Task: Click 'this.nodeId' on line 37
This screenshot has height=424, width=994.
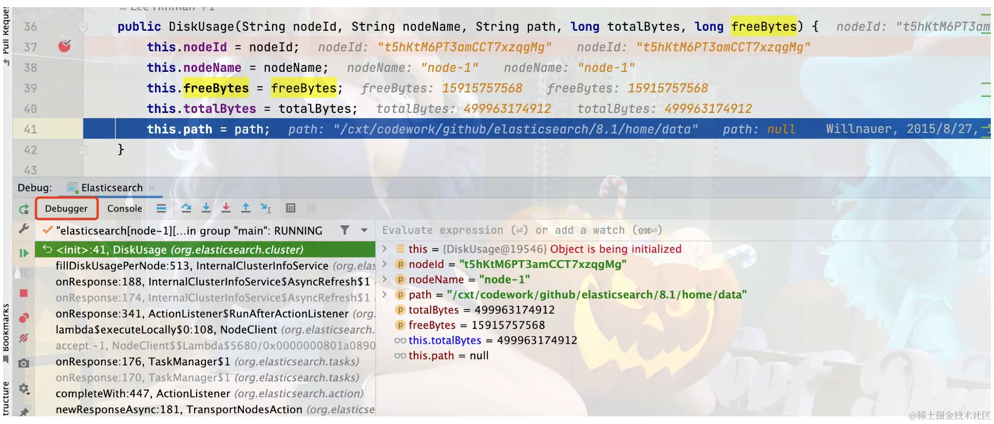Action: point(187,47)
